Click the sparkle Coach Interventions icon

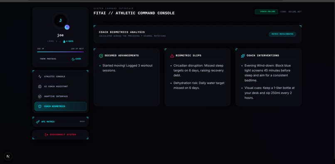(243, 56)
